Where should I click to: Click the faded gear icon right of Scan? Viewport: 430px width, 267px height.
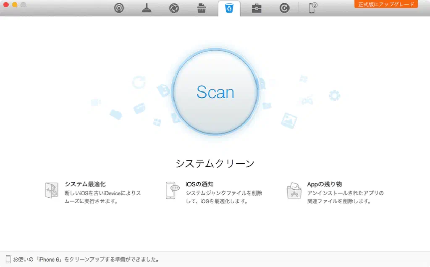tap(334, 95)
